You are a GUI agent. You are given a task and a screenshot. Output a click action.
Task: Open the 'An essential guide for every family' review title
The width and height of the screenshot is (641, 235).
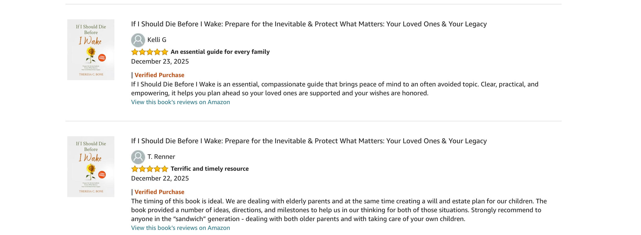tap(220, 52)
